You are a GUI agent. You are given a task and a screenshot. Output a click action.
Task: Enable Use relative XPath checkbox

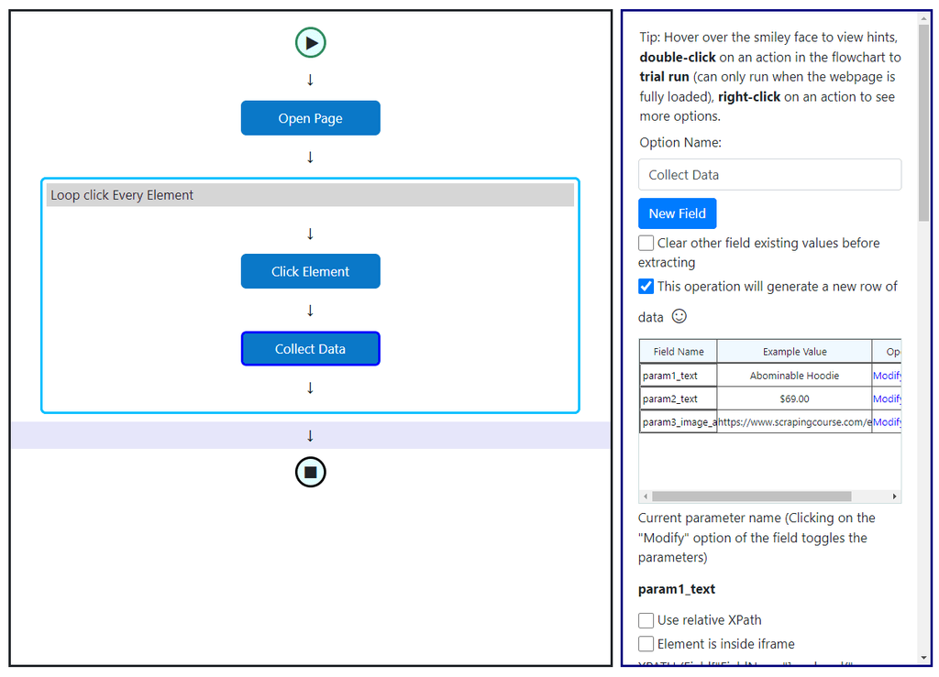pos(646,620)
